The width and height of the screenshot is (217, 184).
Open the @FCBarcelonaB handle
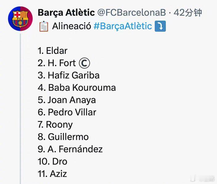click(x=132, y=13)
